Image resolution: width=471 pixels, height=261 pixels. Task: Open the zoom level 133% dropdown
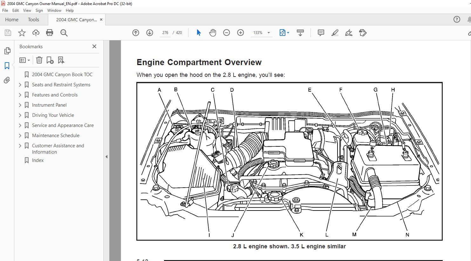tap(269, 33)
